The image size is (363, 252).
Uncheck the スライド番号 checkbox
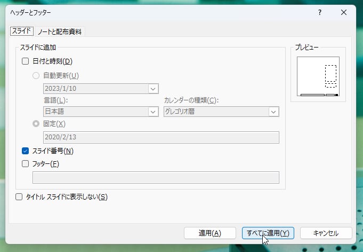25,151
